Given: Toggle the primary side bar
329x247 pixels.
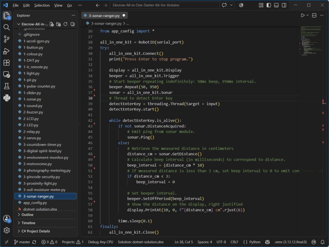Looking at the screenshot, I should [x=269, y=5].
